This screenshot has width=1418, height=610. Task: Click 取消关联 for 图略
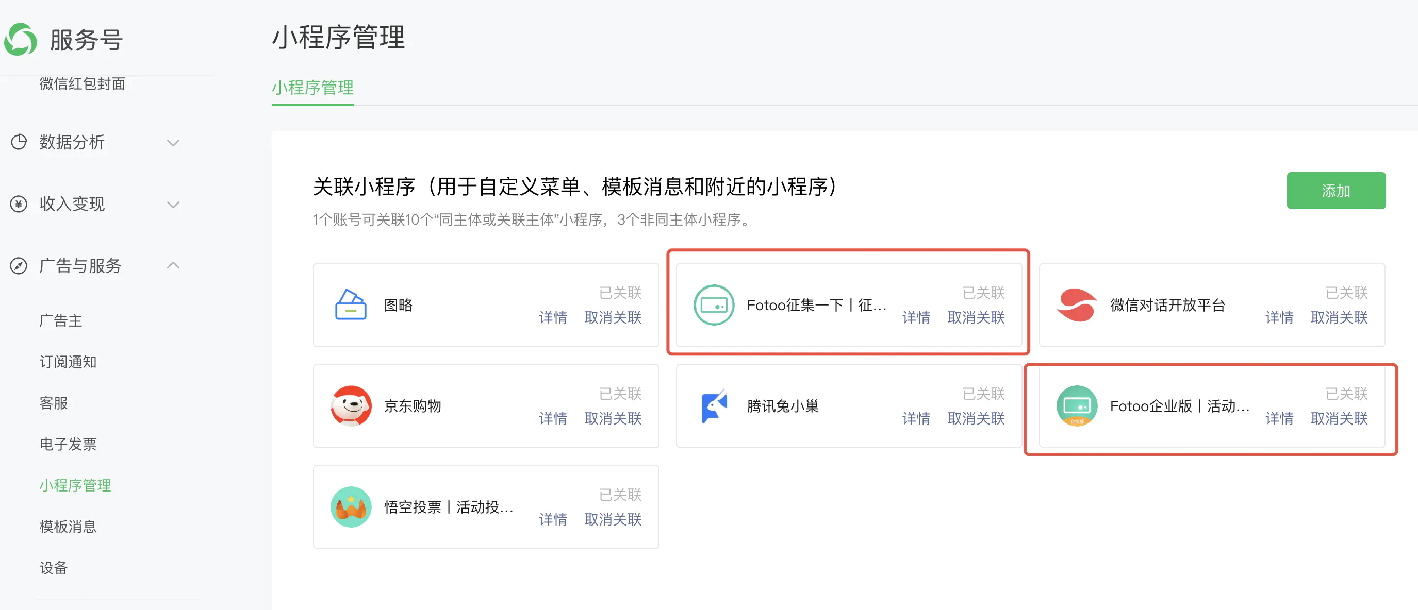pyautogui.click(x=613, y=317)
